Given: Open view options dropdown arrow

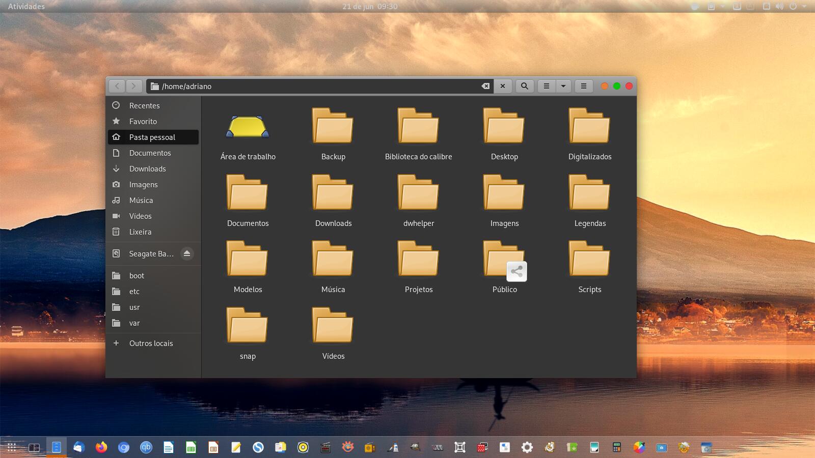Looking at the screenshot, I should point(563,86).
